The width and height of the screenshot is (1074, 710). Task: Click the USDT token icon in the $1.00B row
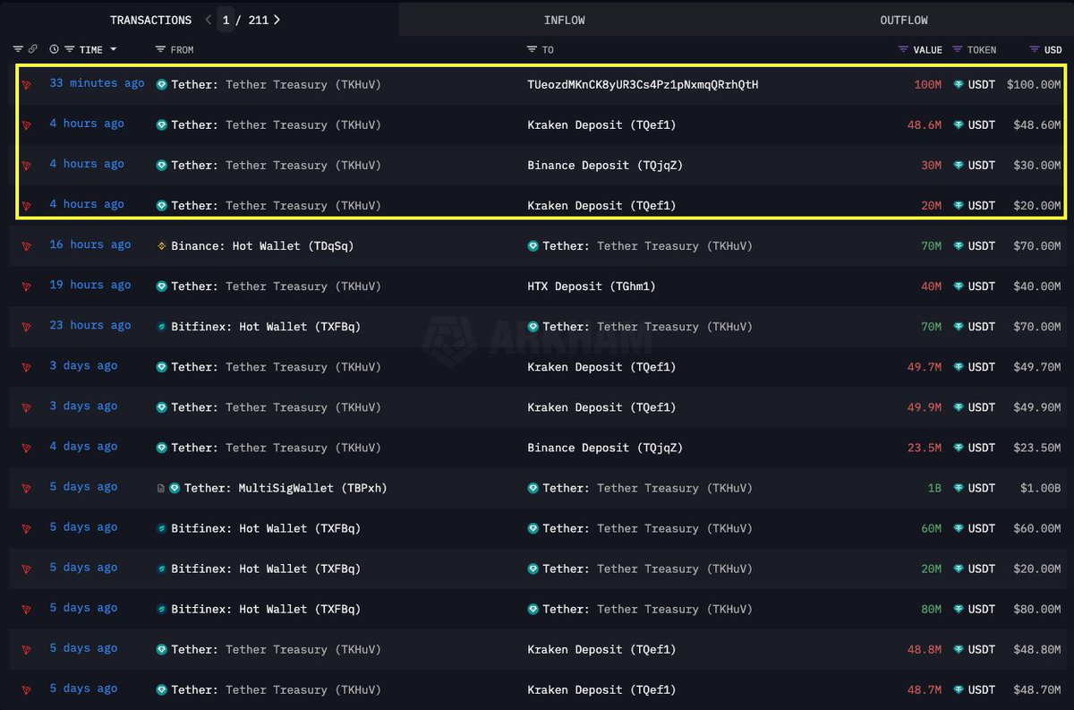tap(959, 488)
